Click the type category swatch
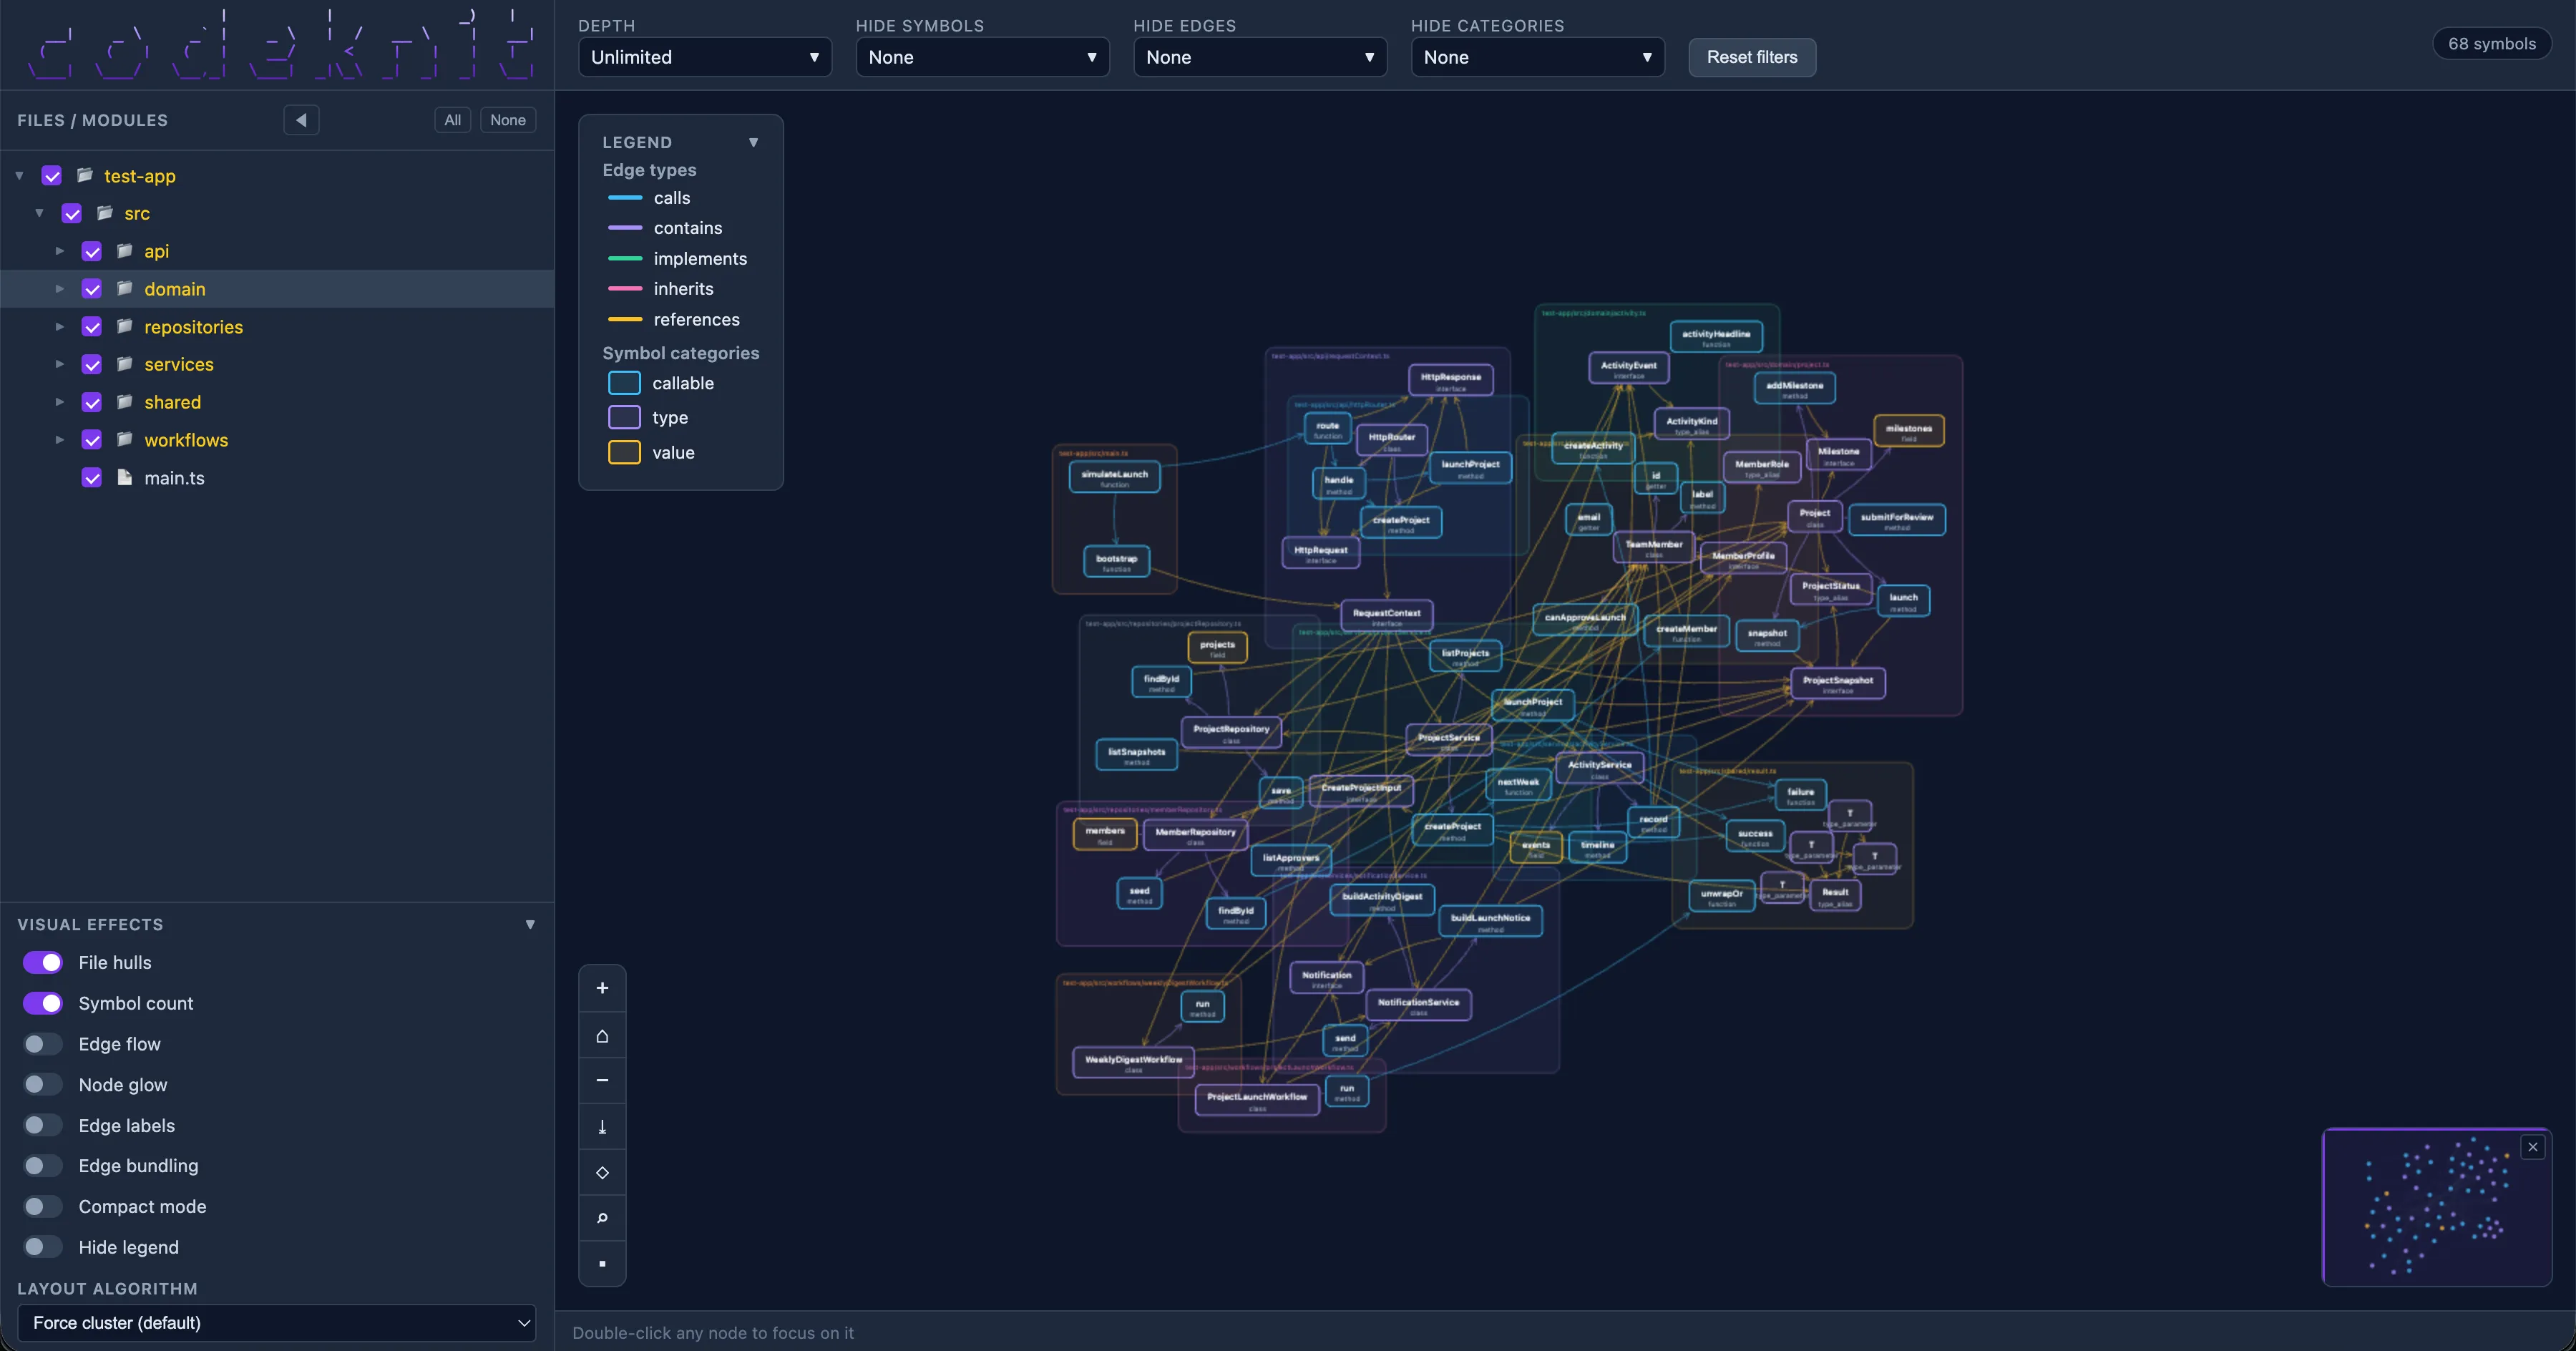This screenshot has height=1351, width=2576. click(x=624, y=417)
